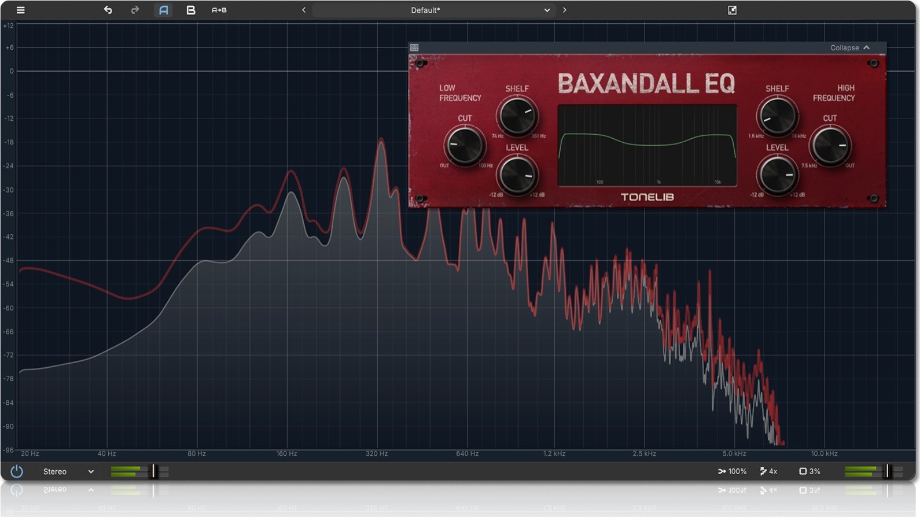Image resolution: width=920 pixels, height=517 pixels.
Task: Click the "10.0 kHz" frequency axis label
Action: (x=824, y=453)
